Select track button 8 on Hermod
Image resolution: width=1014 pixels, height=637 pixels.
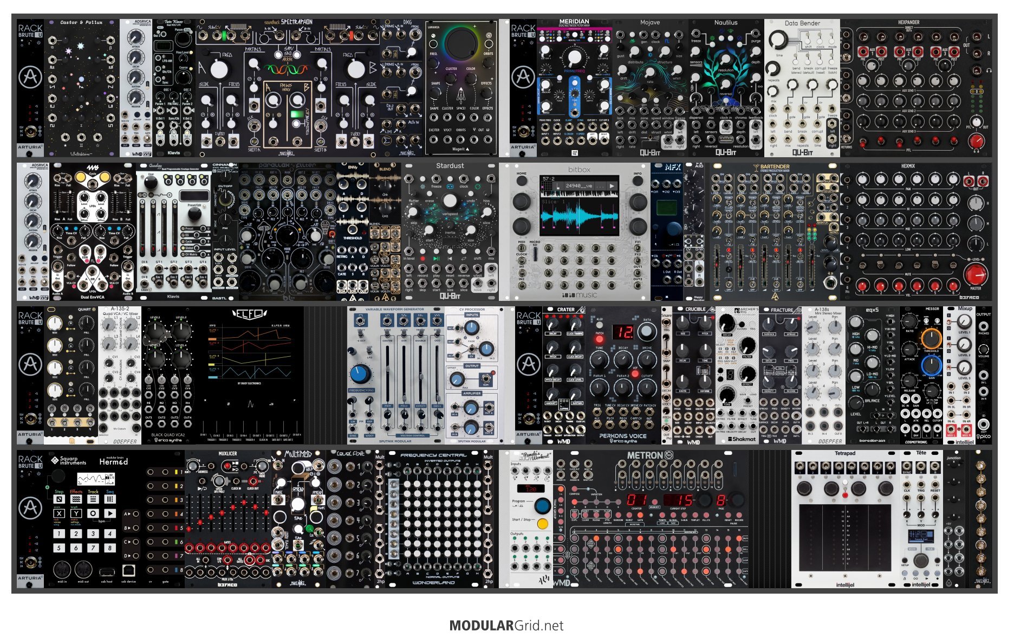click(110, 548)
